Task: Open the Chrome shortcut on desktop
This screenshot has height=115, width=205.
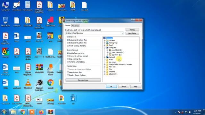Action: (51, 84)
